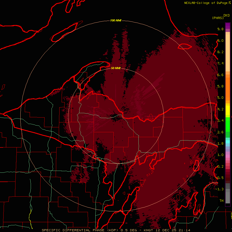The width and height of the screenshot is (232, 232).
Task: Pick the bright orange color bar segment
Action: coord(228,89)
